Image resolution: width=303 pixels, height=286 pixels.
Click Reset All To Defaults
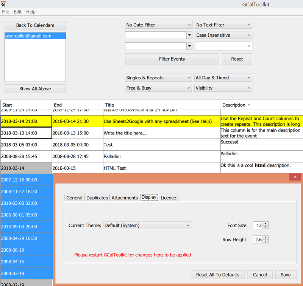tap(218, 275)
